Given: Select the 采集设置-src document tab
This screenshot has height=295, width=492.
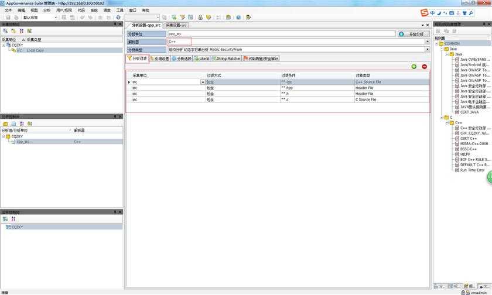Looking at the screenshot, I should pyautogui.click(x=176, y=25).
